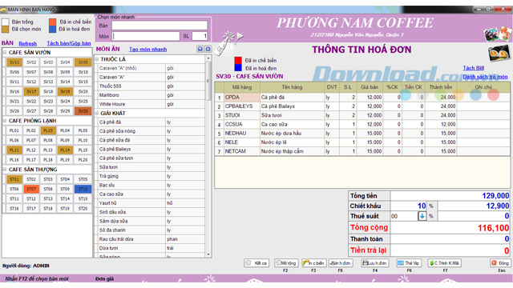This screenshot has width=513, height=288.
Task: Click the SL quantity field
Action: [x=200, y=36]
